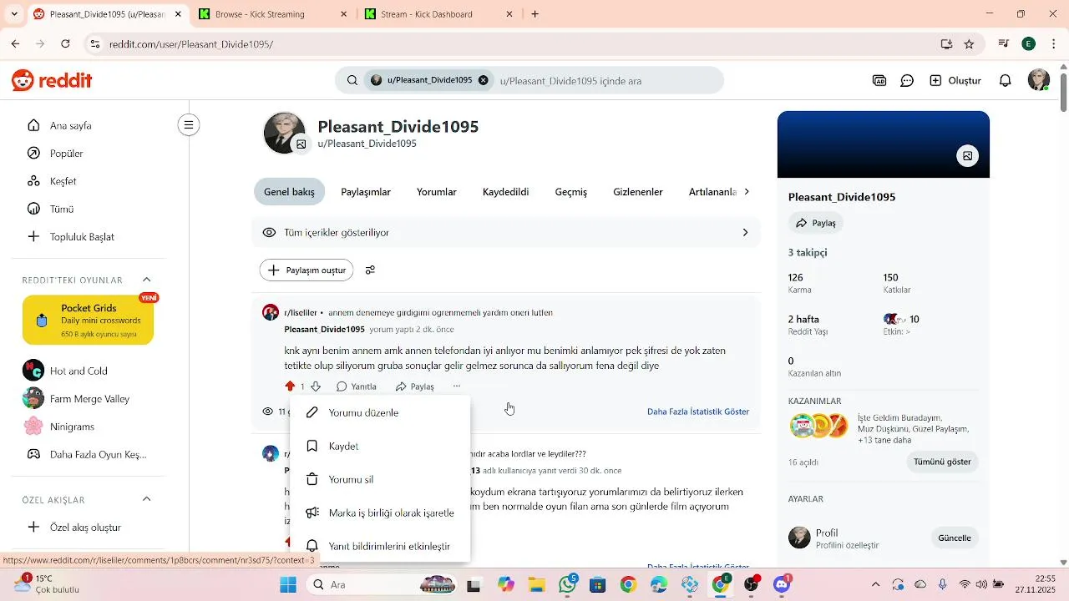Screen dimensions: 1069x601
Task: Click Güncelle next to Profil
Action: pos(955,538)
